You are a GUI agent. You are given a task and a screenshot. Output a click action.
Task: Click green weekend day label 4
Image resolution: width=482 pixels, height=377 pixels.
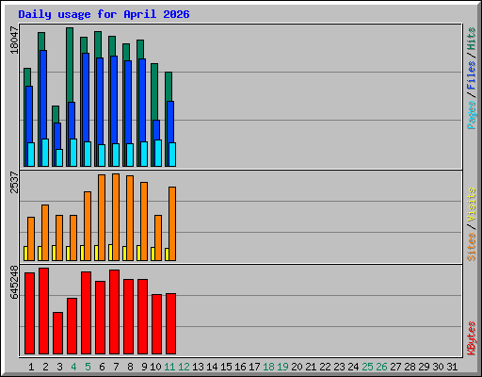tap(73, 367)
